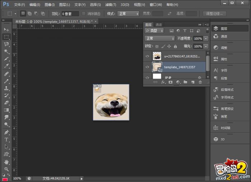
Task: Delete layer with trash icon
Action: click(200, 82)
